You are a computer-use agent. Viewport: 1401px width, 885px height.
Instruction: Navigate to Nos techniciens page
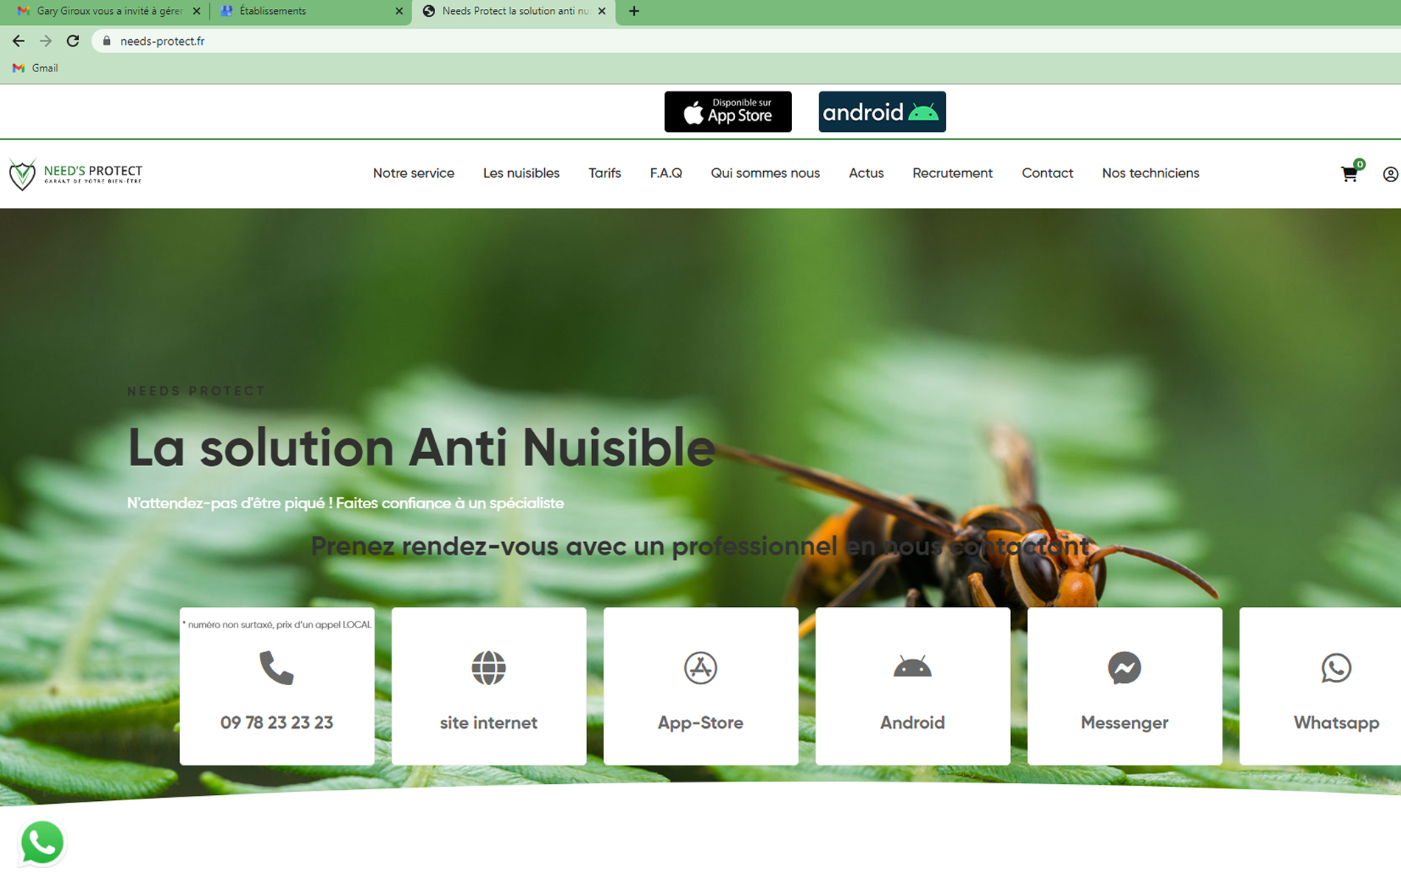(x=1150, y=173)
